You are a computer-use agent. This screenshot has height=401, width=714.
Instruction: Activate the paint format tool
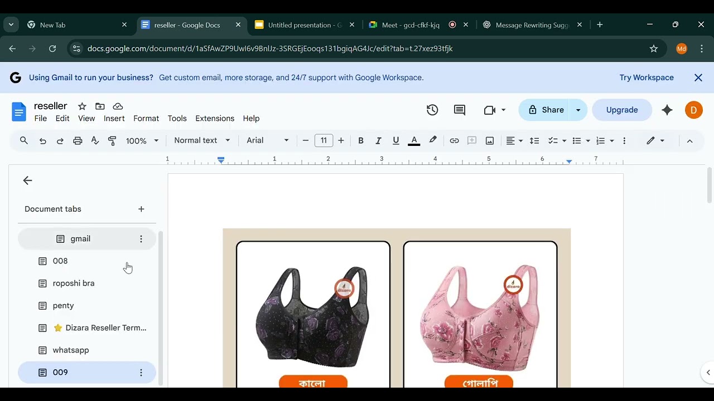click(112, 141)
